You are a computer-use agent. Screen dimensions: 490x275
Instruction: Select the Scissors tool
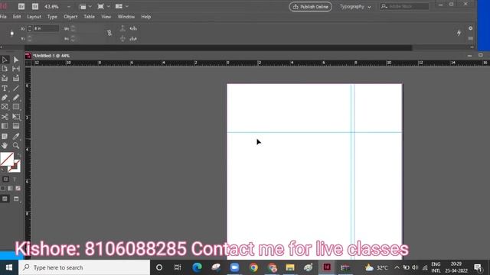pos(5,117)
